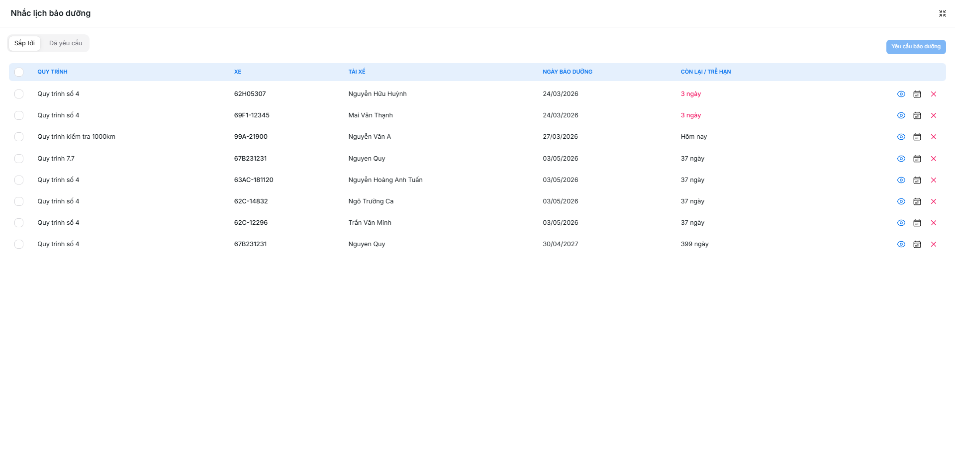Viewport: 955px width, 460px height.
Task: Click the NGÀY BẢO DƯỠNG column header
Action: point(567,72)
